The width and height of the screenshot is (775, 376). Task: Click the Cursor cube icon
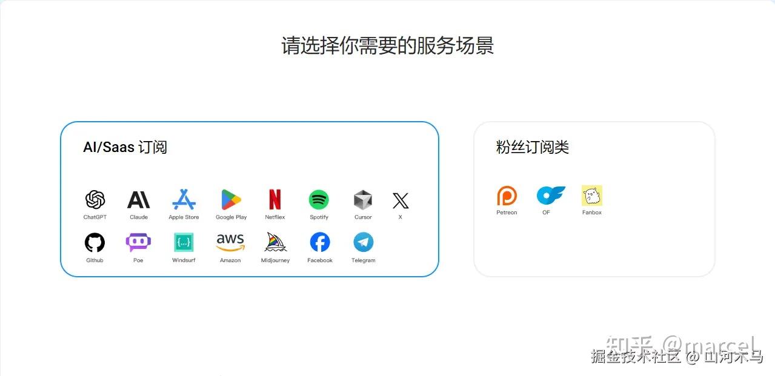click(x=363, y=199)
